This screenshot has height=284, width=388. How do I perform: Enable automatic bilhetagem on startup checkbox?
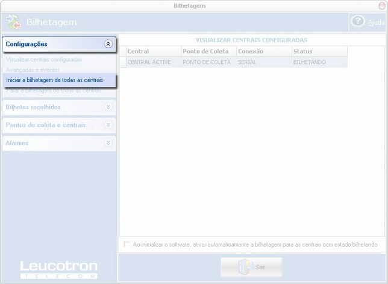[x=127, y=245]
